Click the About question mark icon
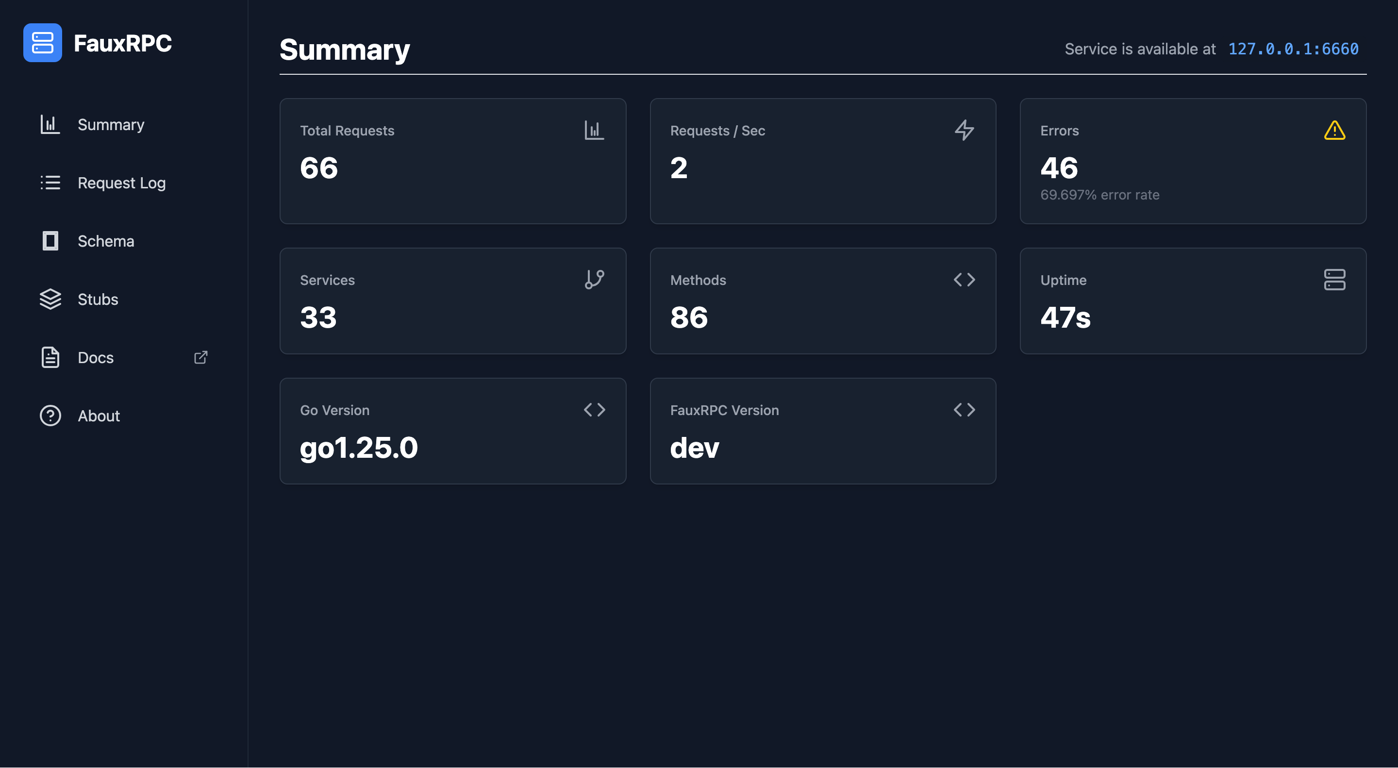1398x768 pixels. (50, 416)
